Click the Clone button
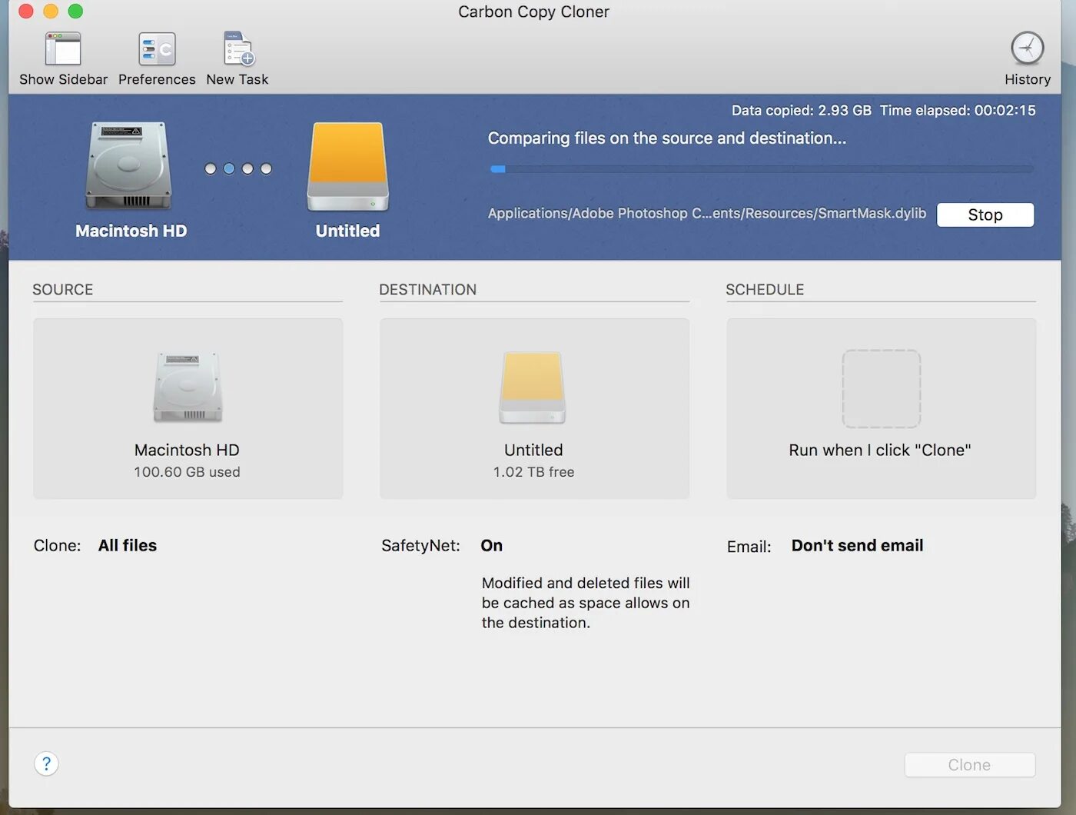 click(969, 764)
